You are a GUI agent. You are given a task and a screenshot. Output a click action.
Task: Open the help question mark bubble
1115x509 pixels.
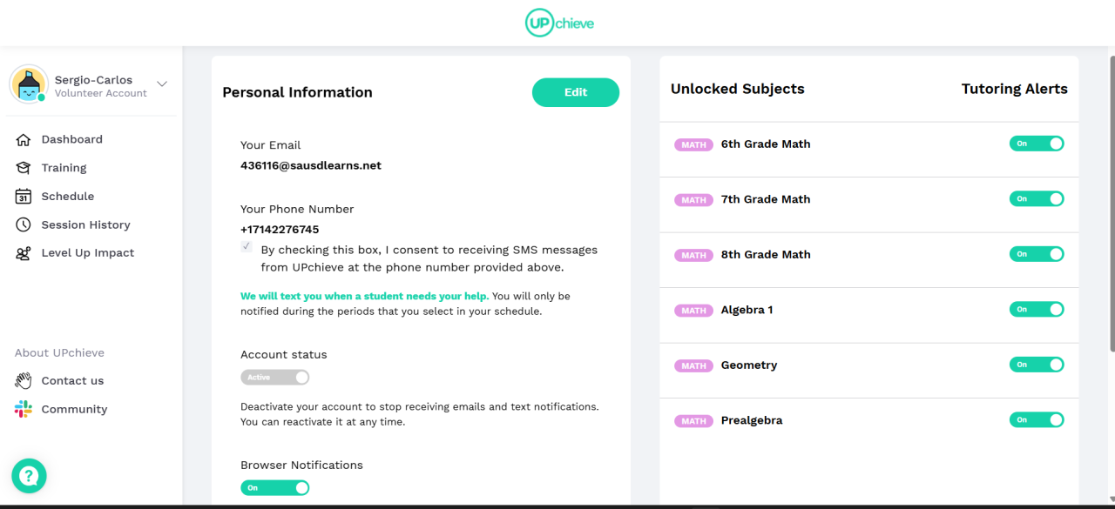(29, 475)
